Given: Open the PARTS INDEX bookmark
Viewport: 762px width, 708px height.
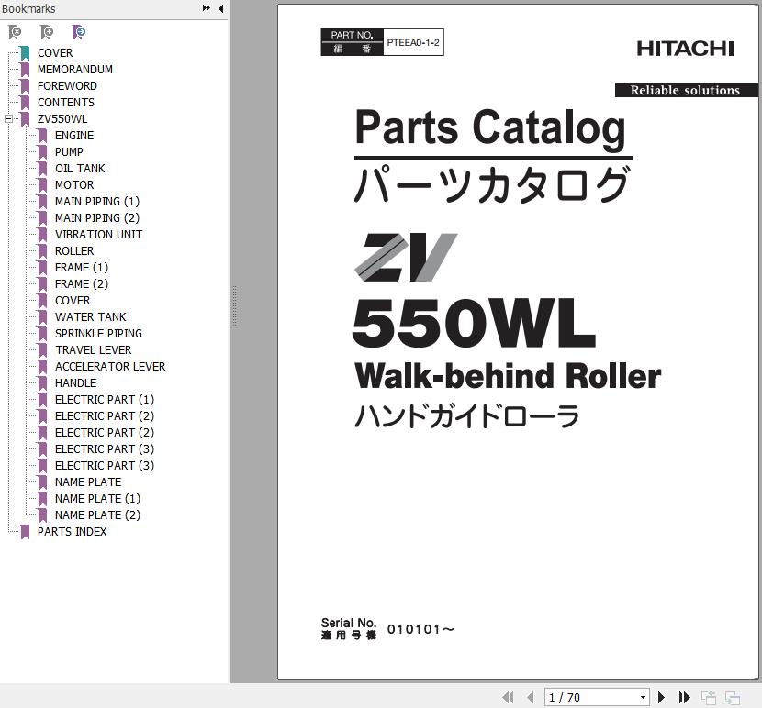Looking at the screenshot, I should pos(72,532).
